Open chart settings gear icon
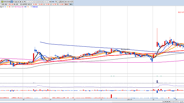The image size is (184, 103). coord(63,2)
